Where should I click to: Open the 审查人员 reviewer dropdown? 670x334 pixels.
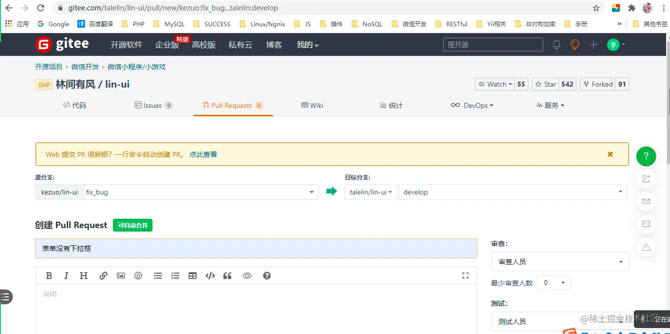[x=560, y=262]
